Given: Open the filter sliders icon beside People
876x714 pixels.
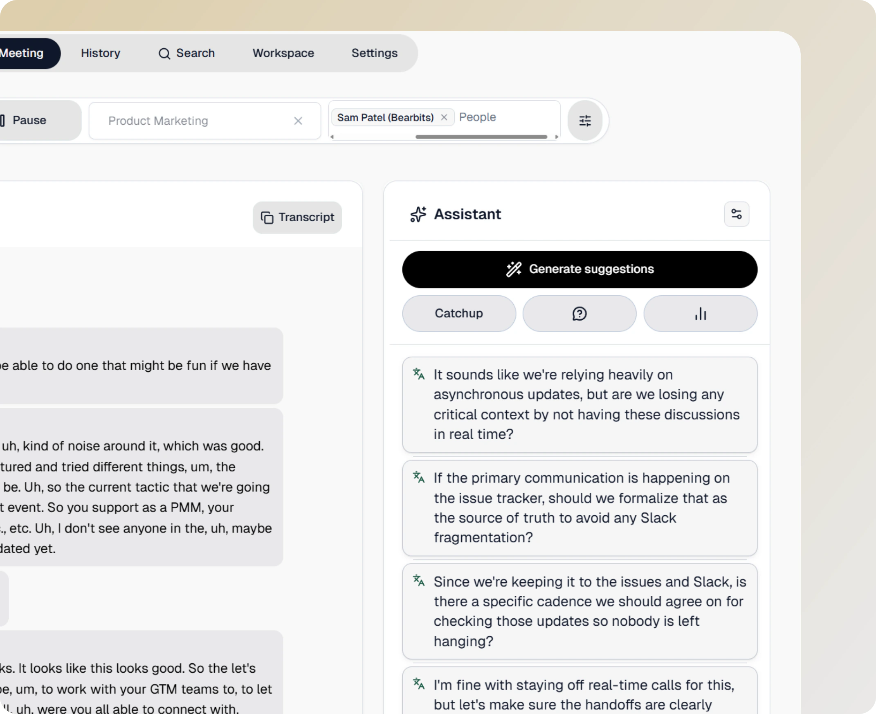Looking at the screenshot, I should (585, 120).
